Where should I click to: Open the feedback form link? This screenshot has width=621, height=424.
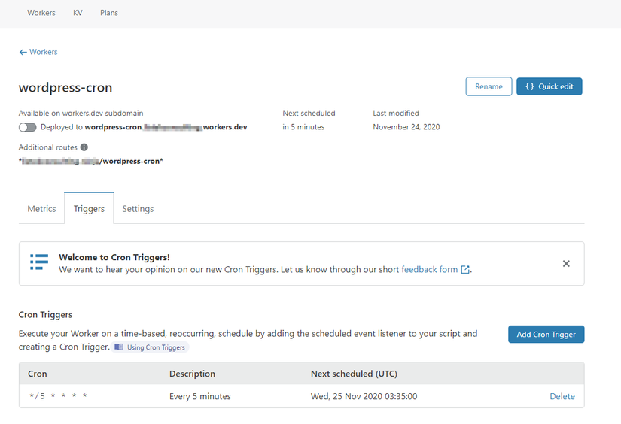click(429, 269)
